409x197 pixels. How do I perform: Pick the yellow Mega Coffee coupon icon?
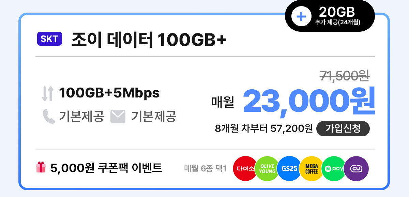point(312,168)
